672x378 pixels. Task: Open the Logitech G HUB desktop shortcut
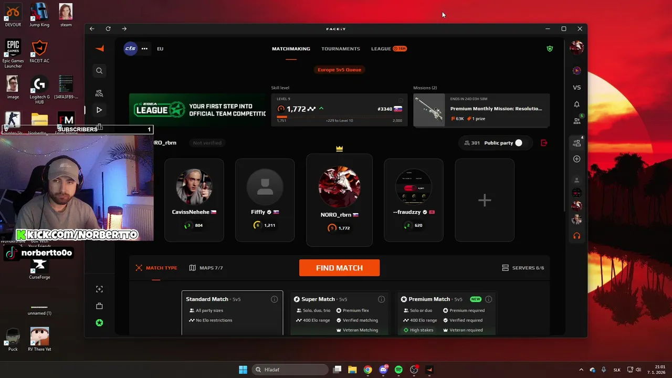(x=39, y=90)
